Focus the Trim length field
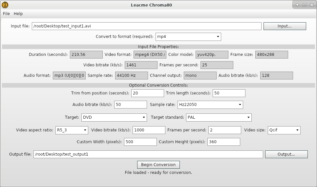The height and width of the screenshot is (187, 317). coord(229,93)
